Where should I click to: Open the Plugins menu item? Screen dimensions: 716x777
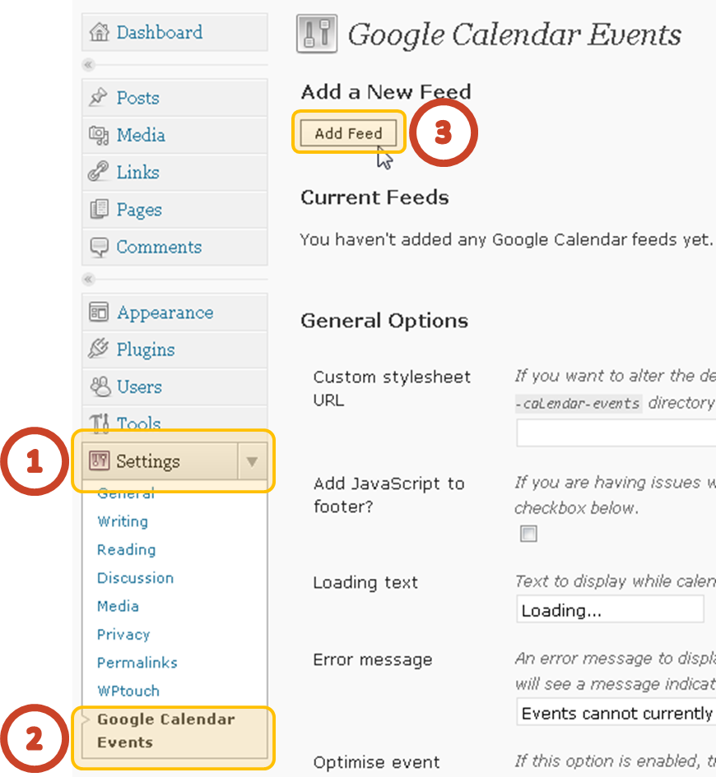(x=174, y=349)
